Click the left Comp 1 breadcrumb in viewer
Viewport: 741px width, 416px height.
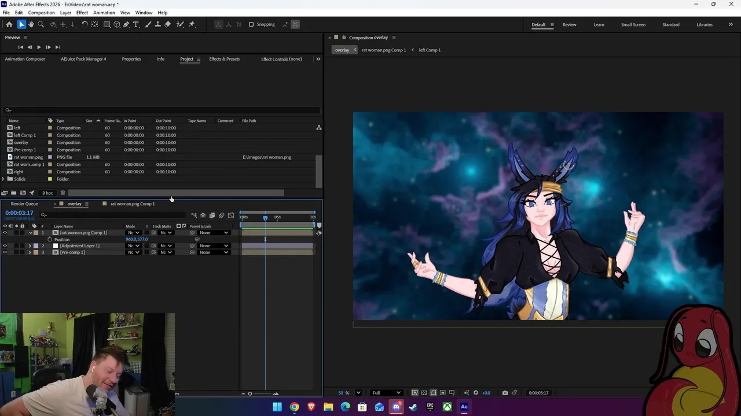[430, 50]
